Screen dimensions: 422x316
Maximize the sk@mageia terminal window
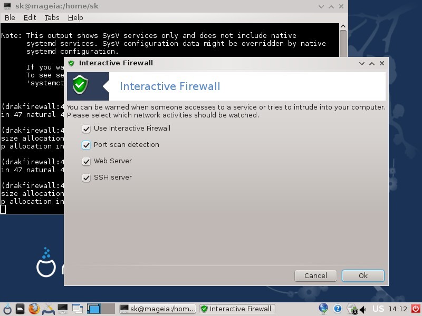pos(331,6)
